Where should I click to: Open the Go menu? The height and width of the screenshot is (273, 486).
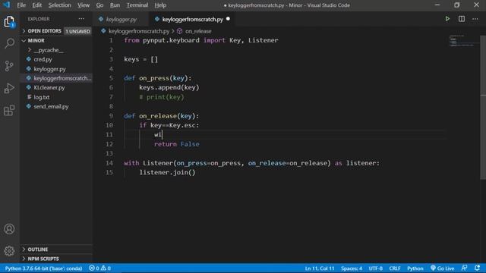coord(99,5)
